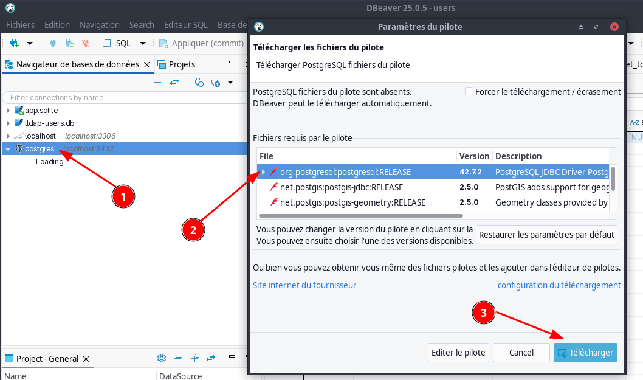
Task: Open the new connection type dropdown arrow
Action: pyautogui.click(x=30, y=43)
